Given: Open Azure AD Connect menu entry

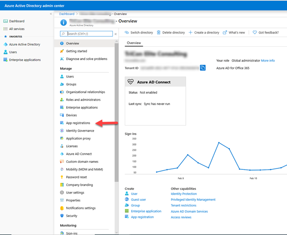Looking at the screenshot, I should click(x=79, y=154).
